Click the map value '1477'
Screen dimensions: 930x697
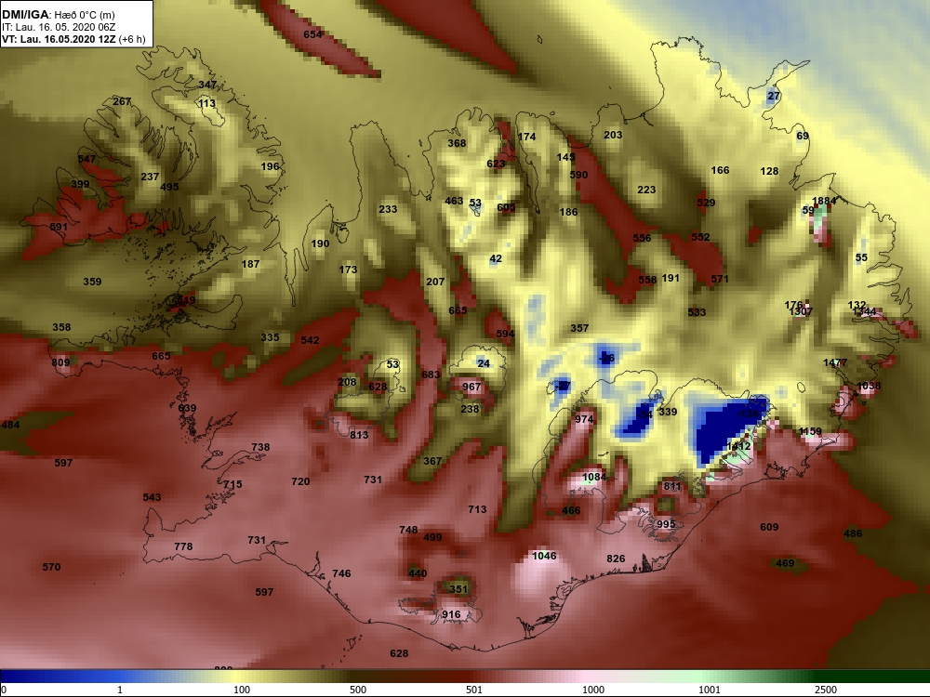point(835,362)
